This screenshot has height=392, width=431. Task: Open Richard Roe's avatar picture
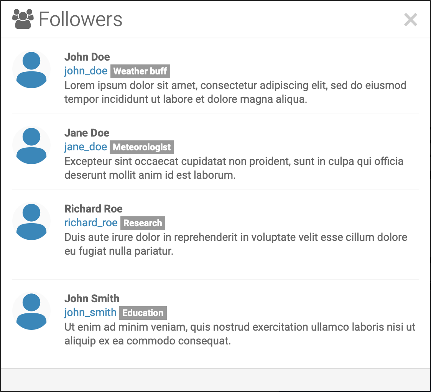tap(31, 222)
